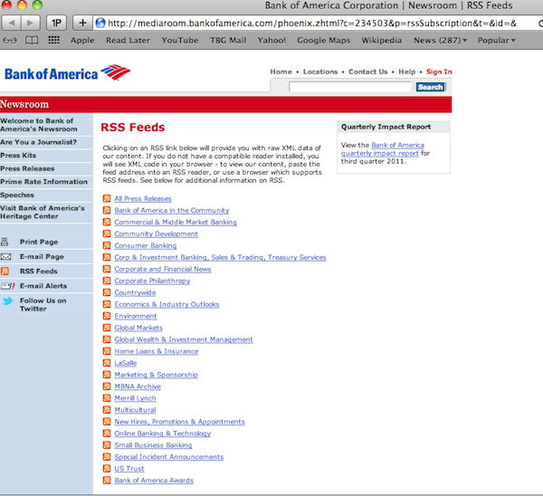Click RSS icon next to Global Markets
This screenshot has height=496, width=543.
tap(107, 328)
